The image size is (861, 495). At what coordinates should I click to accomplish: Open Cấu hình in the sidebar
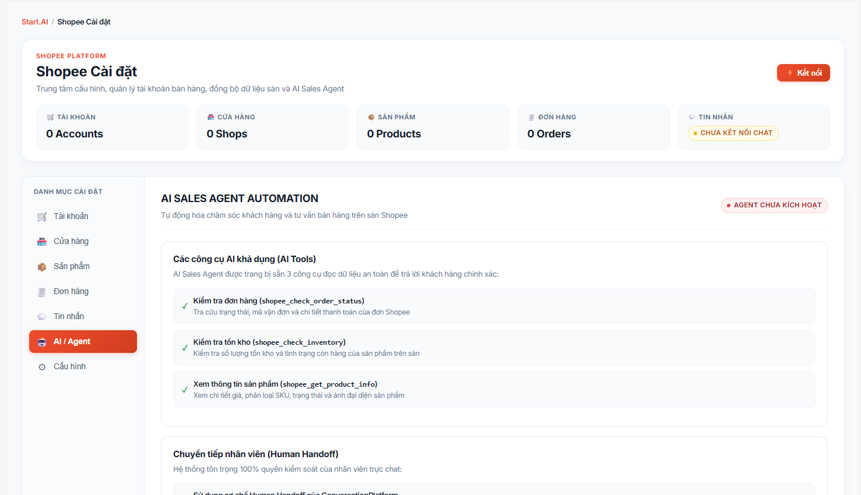[x=83, y=366]
